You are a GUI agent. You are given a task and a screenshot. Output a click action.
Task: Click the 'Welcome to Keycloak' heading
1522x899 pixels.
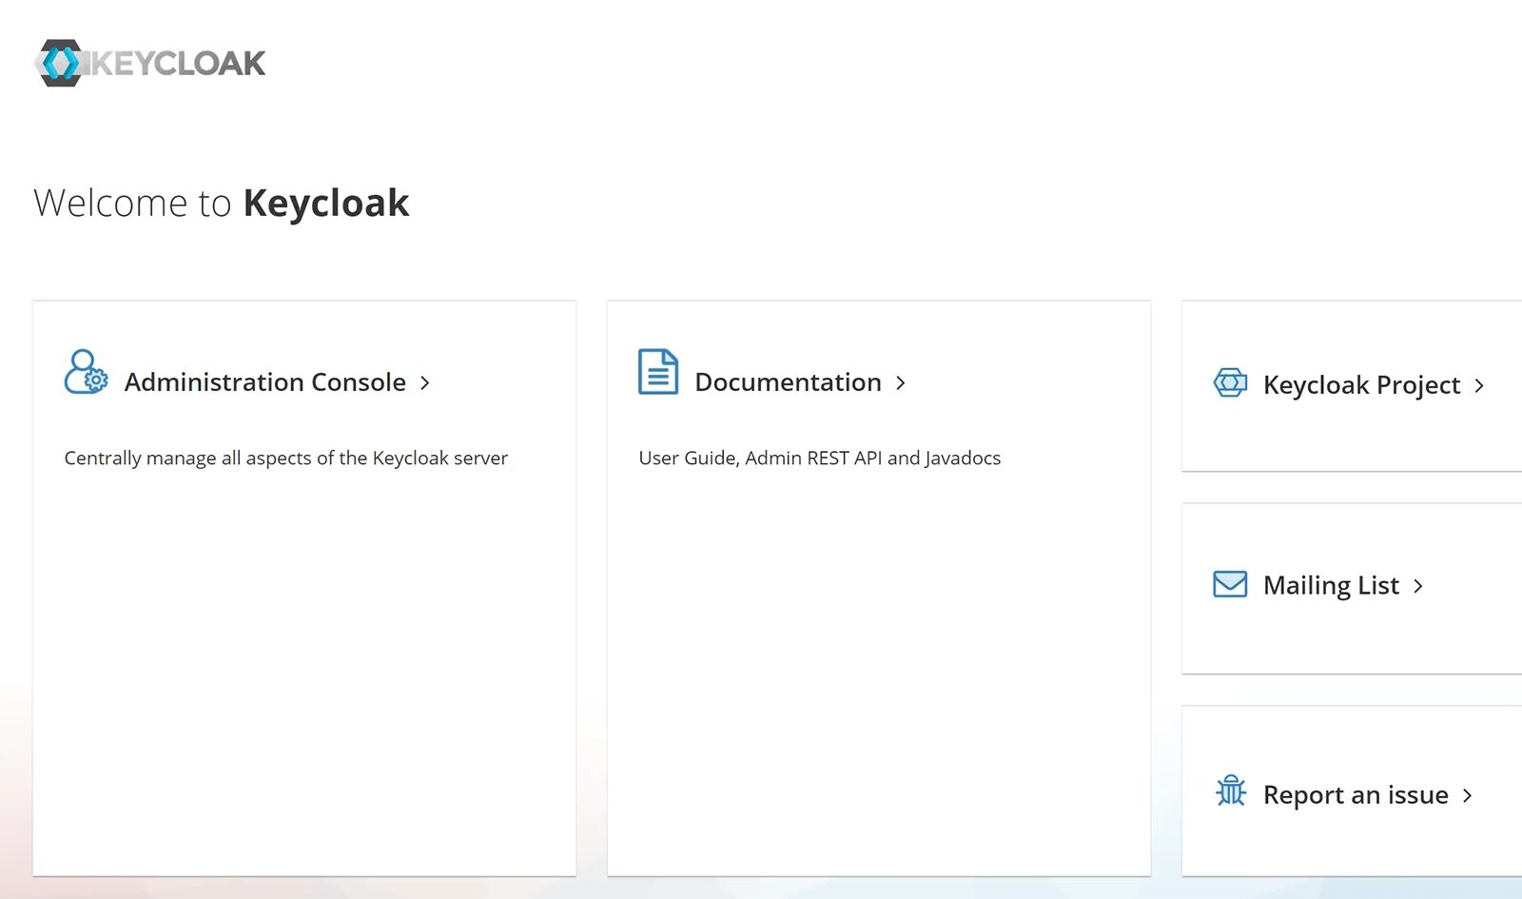click(222, 204)
